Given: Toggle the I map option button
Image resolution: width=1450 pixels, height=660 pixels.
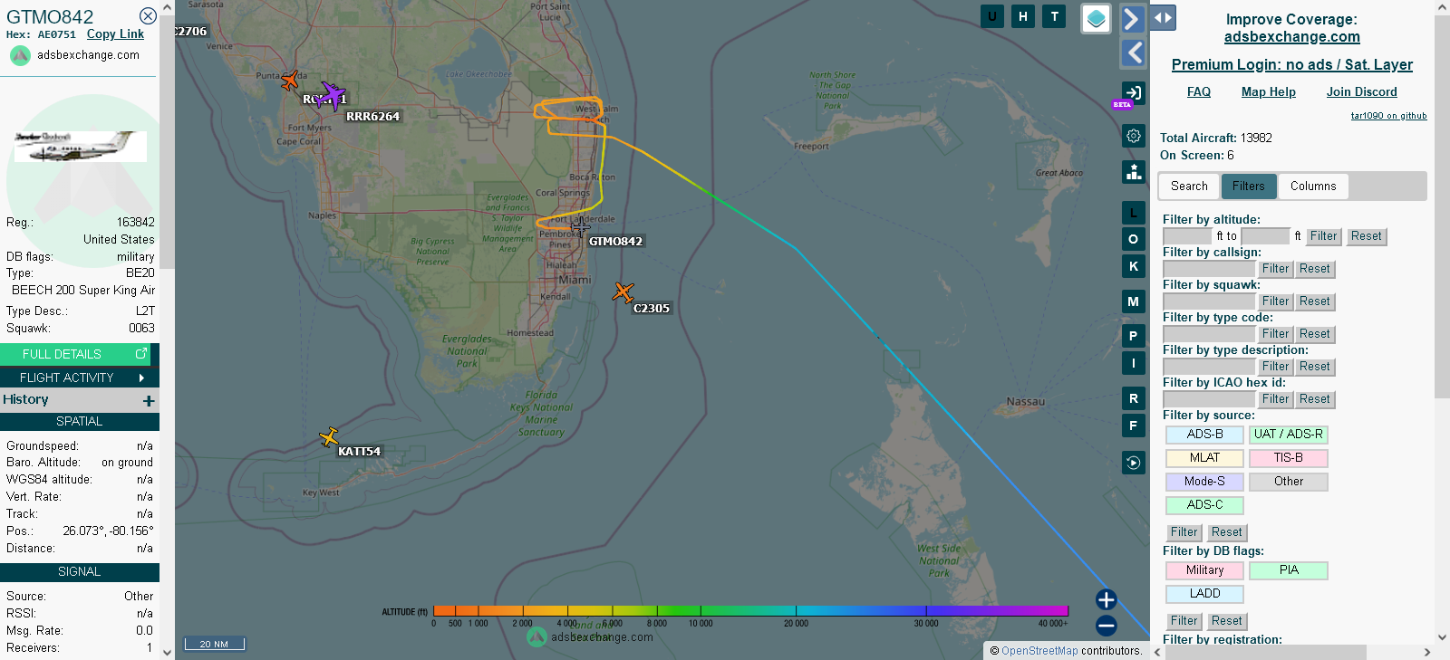Looking at the screenshot, I should 1133,363.
